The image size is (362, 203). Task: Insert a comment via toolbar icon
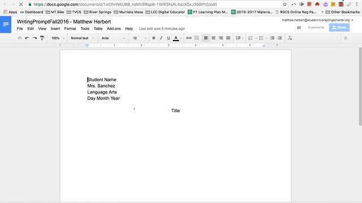tap(196, 38)
